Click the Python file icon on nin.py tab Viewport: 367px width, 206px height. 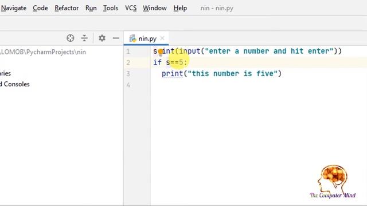[x=132, y=38]
